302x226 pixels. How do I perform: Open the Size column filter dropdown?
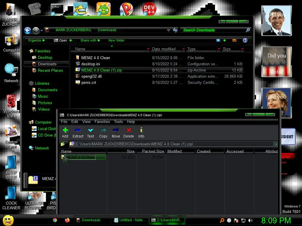pyautogui.click(x=242, y=49)
